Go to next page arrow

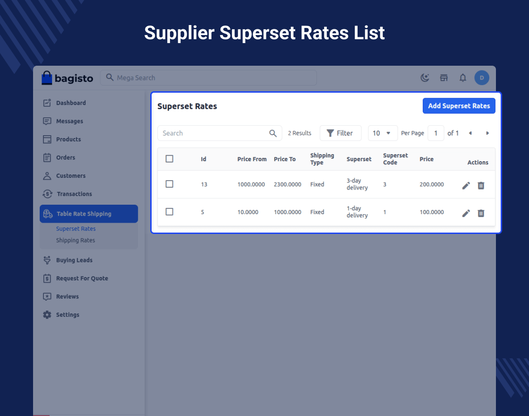pyautogui.click(x=487, y=133)
